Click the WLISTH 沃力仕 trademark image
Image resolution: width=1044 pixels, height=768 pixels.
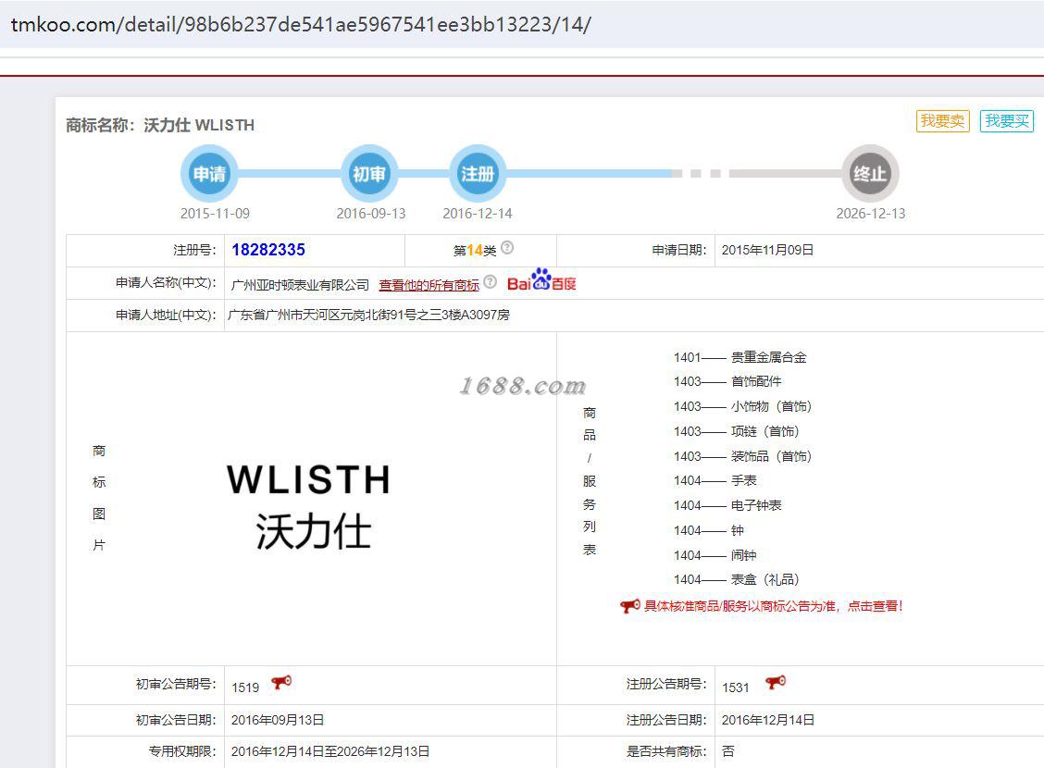(310, 507)
